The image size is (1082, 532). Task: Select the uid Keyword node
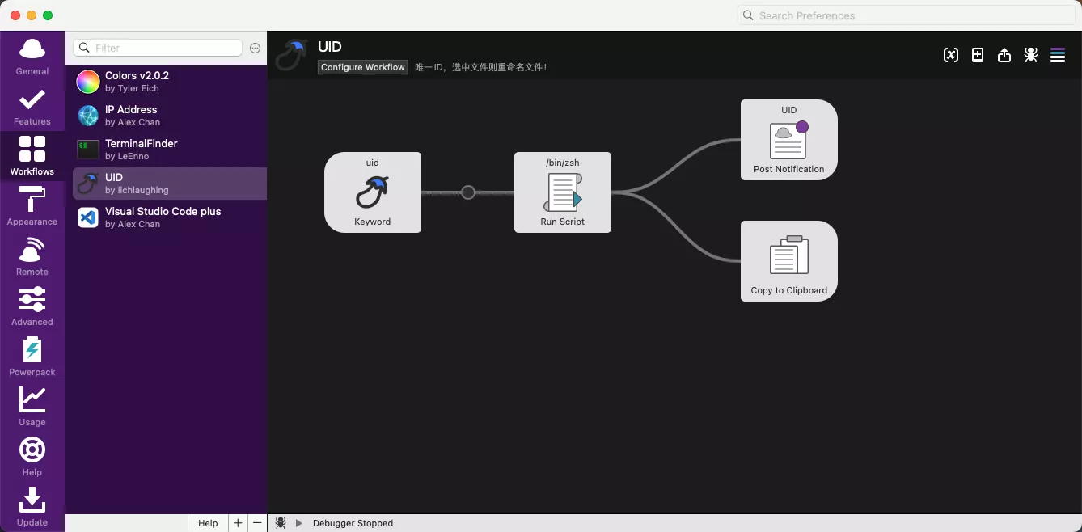pyautogui.click(x=373, y=192)
